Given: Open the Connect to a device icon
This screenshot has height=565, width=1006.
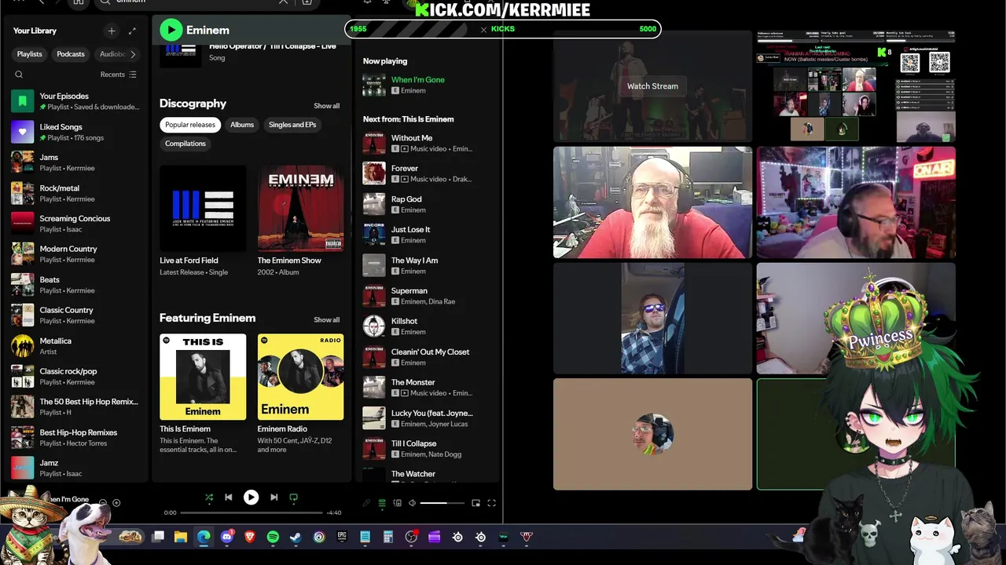Looking at the screenshot, I should click(x=397, y=503).
